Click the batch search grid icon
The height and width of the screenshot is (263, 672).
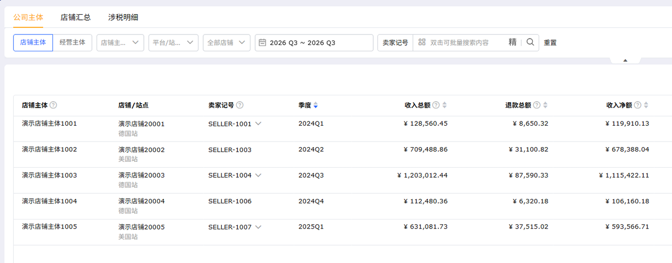point(422,42)
